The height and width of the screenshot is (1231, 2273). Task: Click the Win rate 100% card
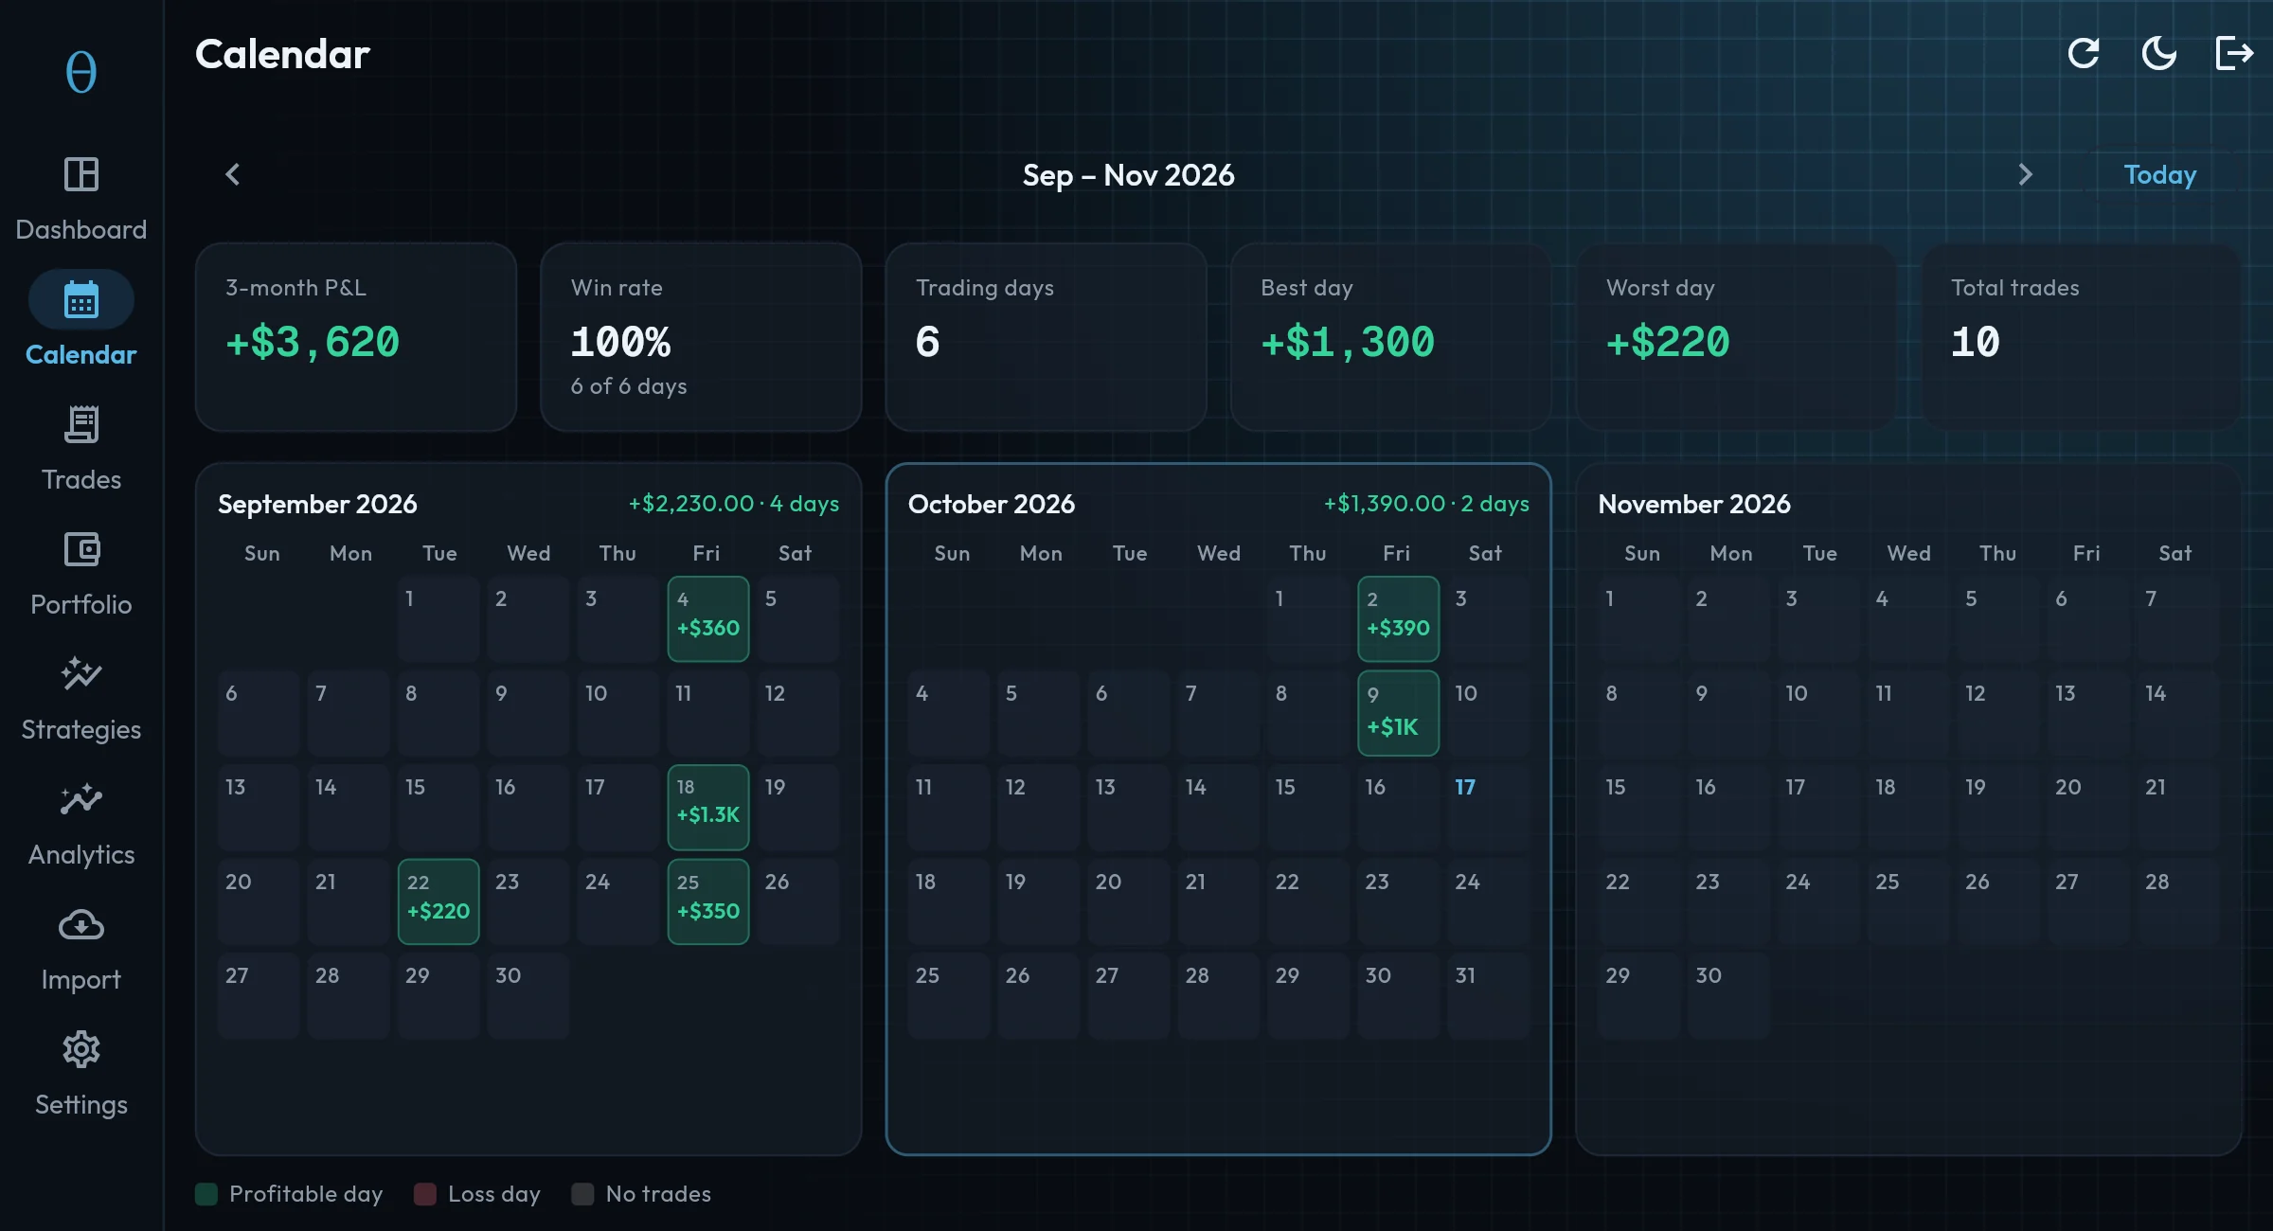coord(701,337)
